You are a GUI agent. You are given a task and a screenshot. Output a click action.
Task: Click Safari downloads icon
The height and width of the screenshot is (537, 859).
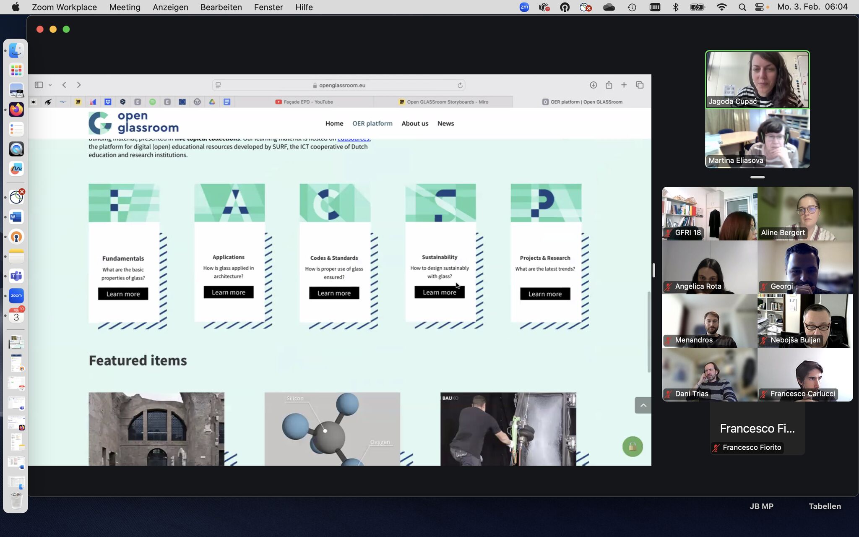tap(593, 85)
